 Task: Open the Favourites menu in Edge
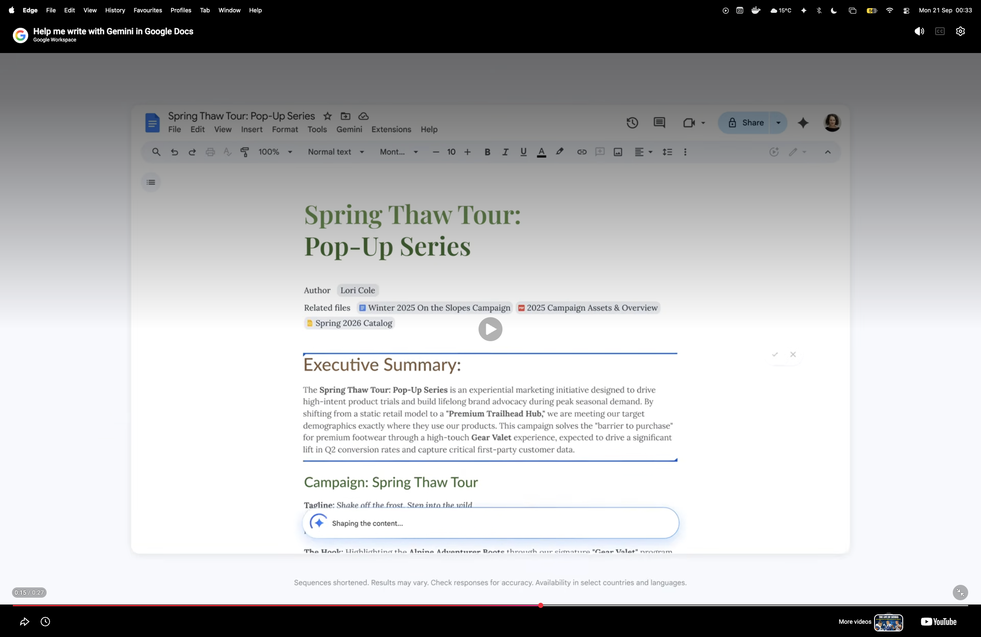click(148, 10)
